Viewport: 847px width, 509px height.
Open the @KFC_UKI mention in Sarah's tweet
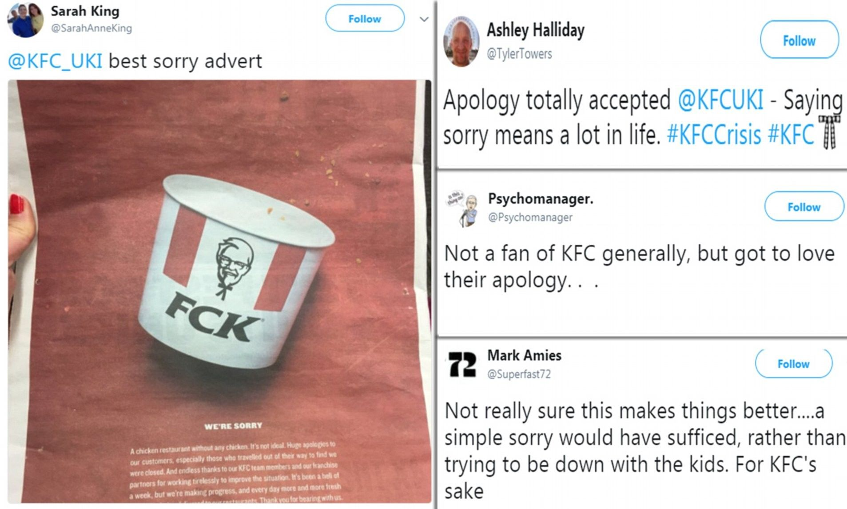coord(55,61)
